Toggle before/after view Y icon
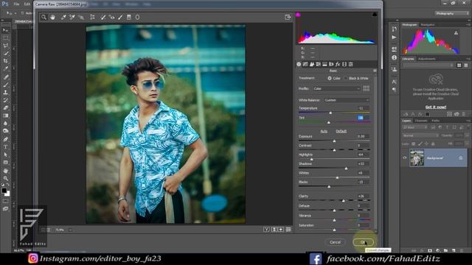Screen dimensions: 472x265 click(266, 230)
